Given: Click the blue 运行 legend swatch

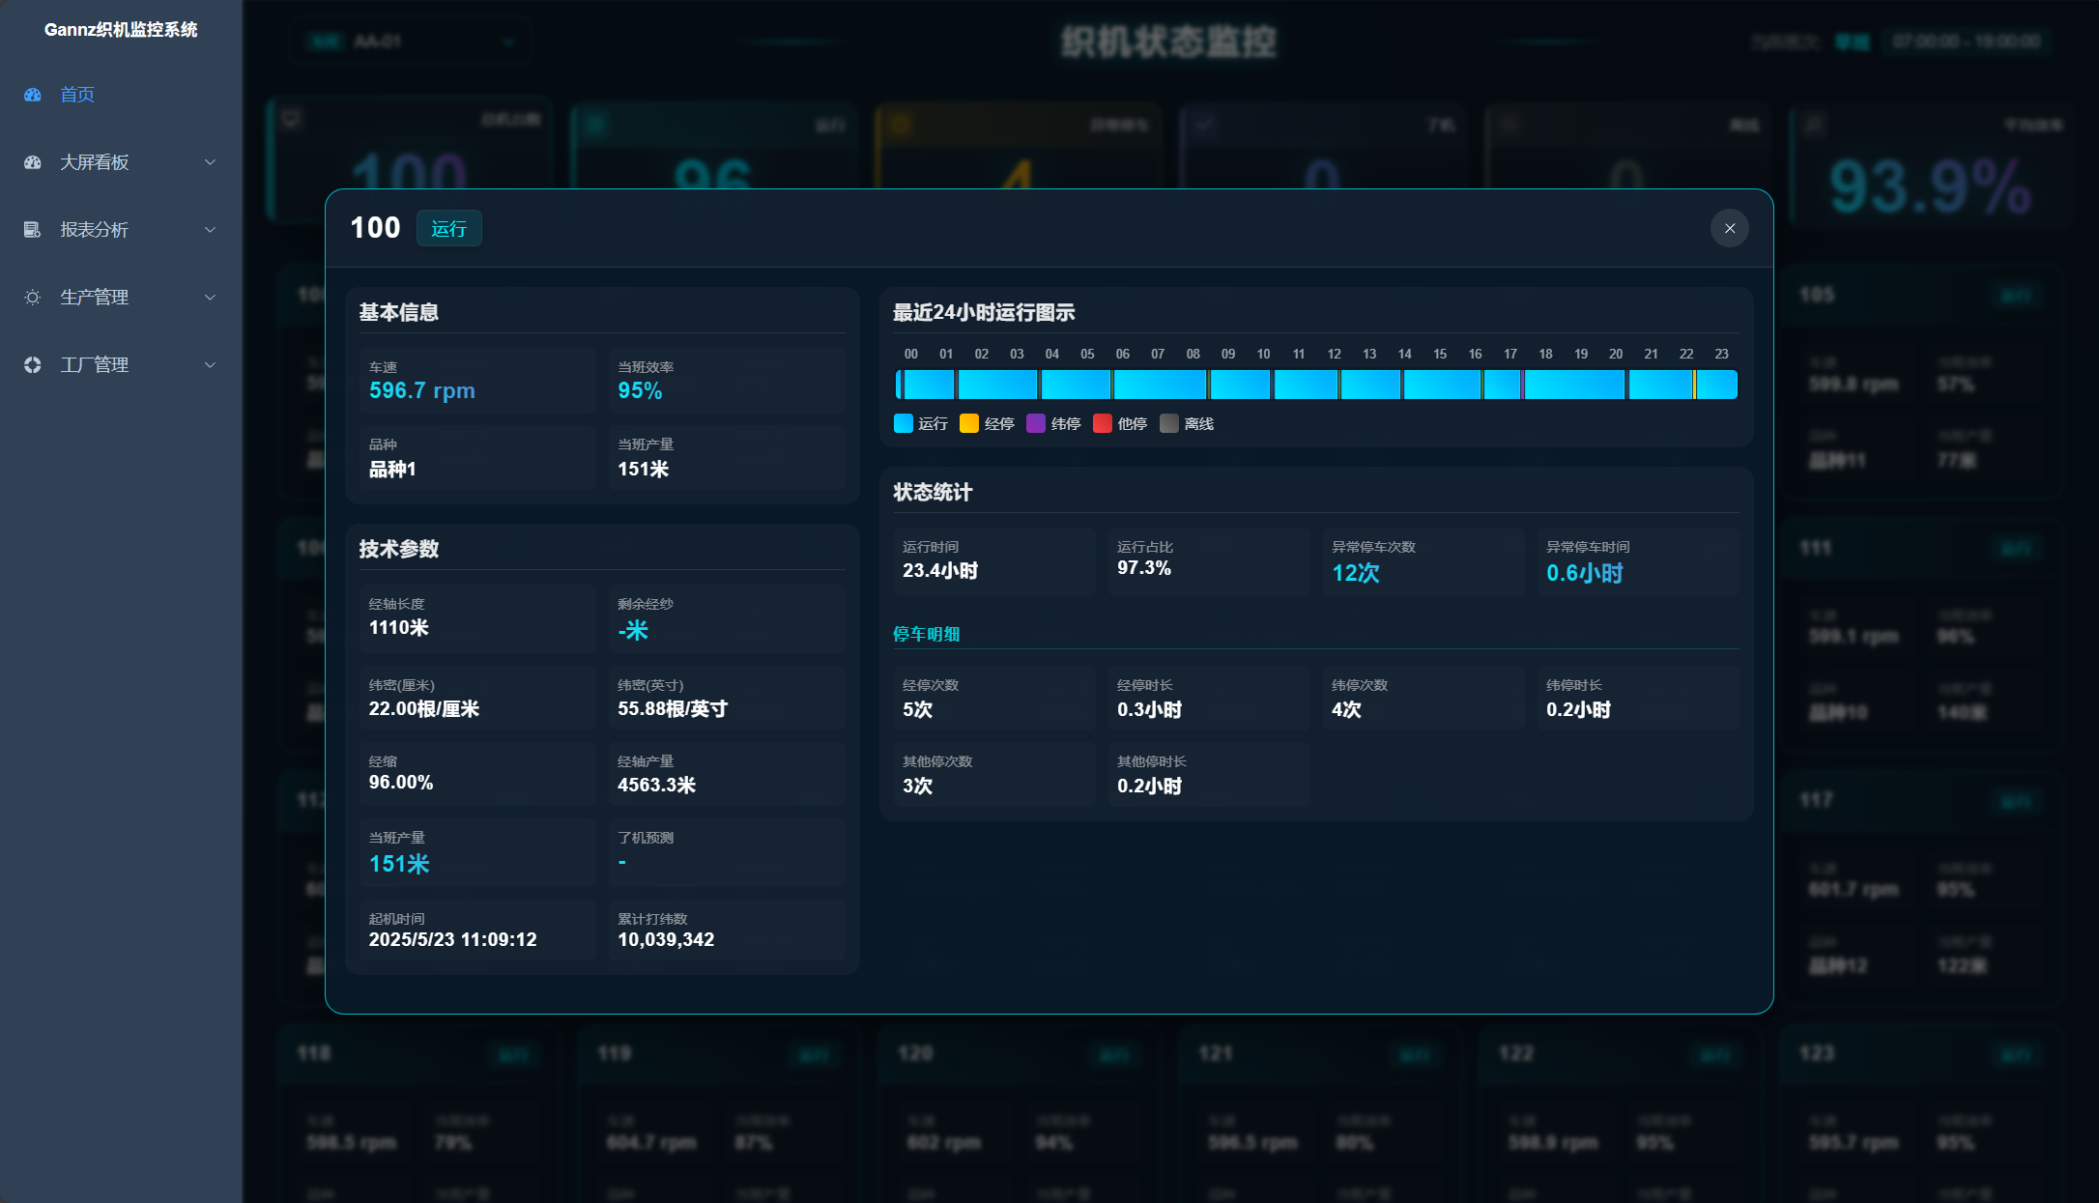Looking at the screenshot, I should [904, 423].
